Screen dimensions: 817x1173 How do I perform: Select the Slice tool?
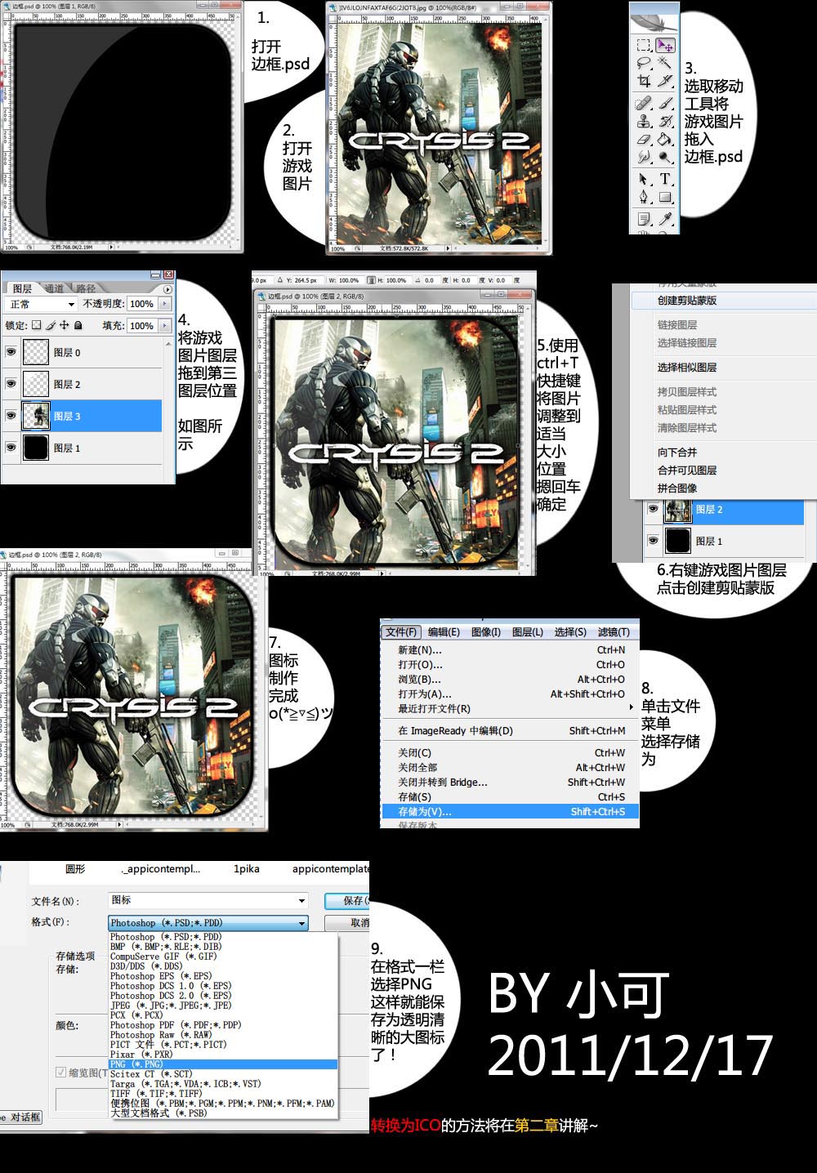tap(665, 82)
